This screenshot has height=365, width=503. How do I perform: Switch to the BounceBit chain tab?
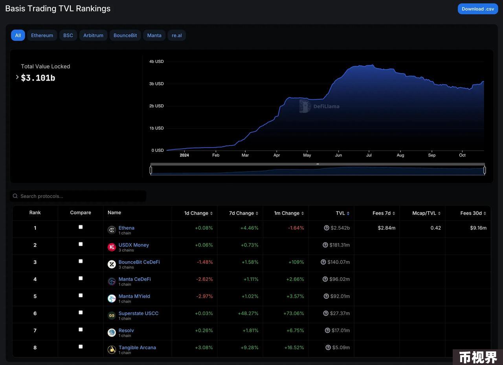click(125, 35)
